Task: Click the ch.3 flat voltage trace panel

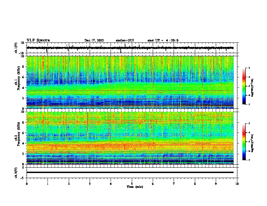Action: (132, 173)
